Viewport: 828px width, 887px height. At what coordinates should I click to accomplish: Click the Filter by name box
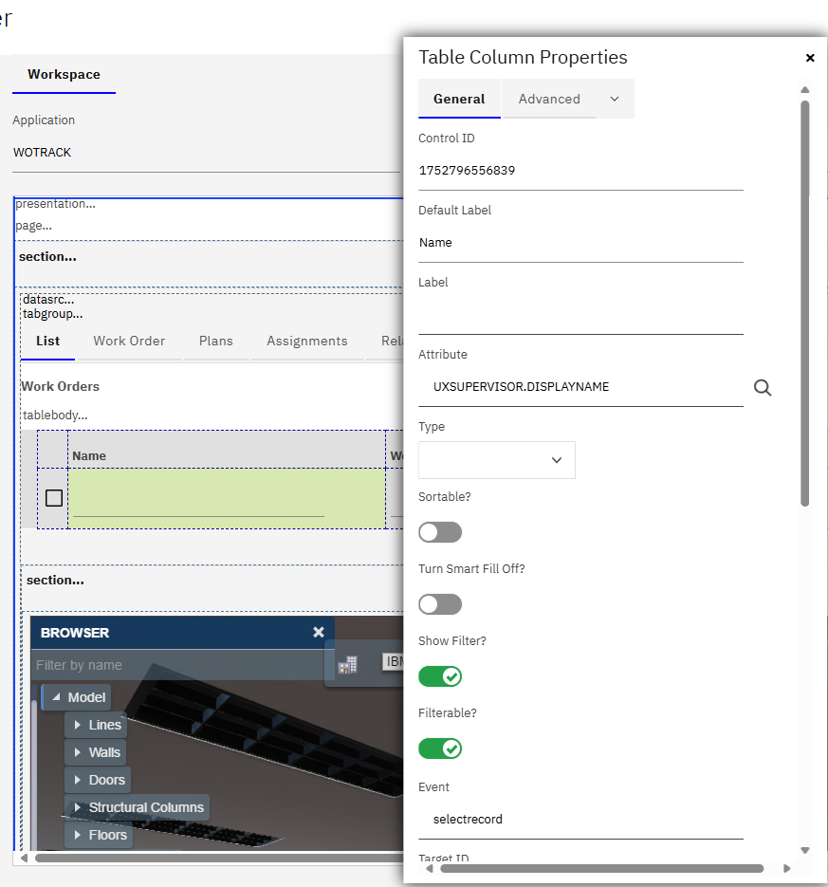pyautogui.click(x=175, y=665)
